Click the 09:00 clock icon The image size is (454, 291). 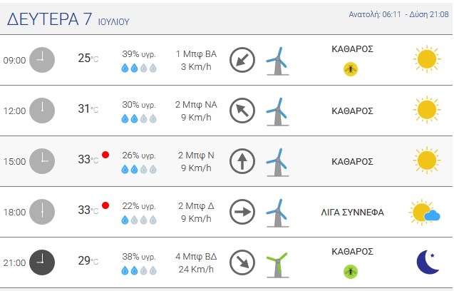click(42, 60)
